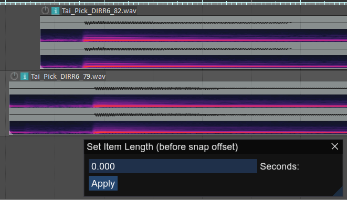Click the lower waveform of Tai_Pick_DIRR6_82.wav
This screenshot has height=200, width=347.
(193, 49)
